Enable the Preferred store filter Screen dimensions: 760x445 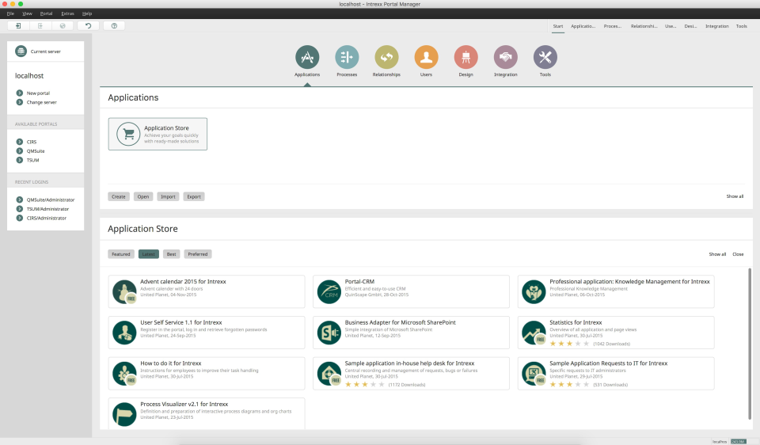(198, 254)
